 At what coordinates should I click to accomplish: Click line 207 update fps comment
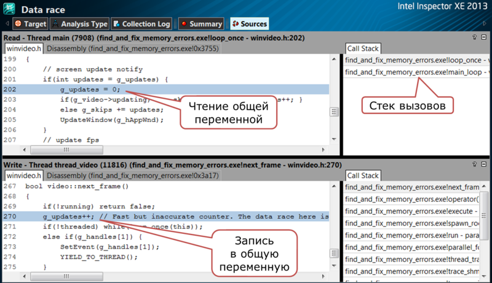pyautogui.click(x=71, y=140)
